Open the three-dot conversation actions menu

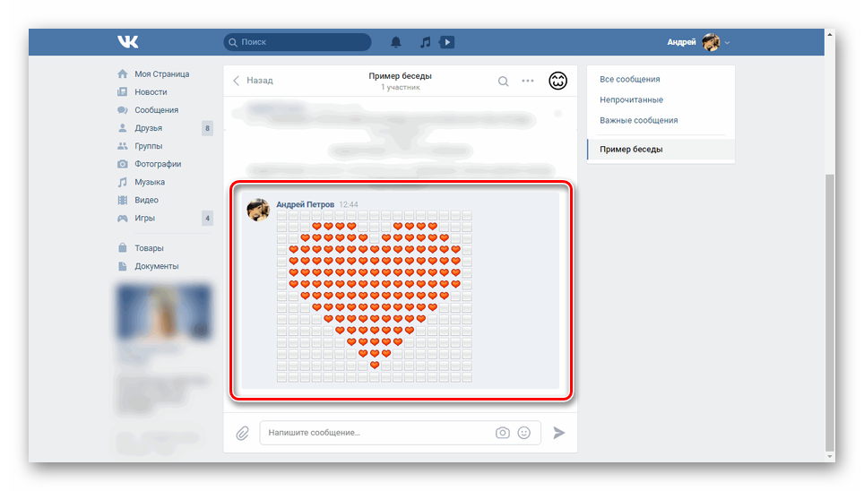pyautogui.click(x=528, y=82)
